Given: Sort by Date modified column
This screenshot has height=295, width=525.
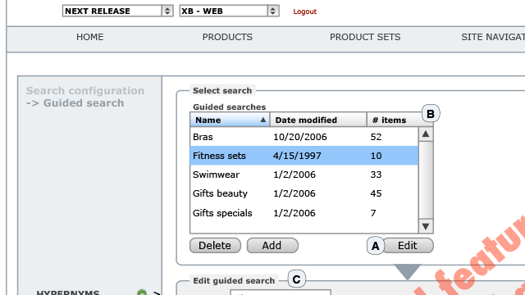Looking at the screenshot, I should pyautogui.click(x=318, y=120).
